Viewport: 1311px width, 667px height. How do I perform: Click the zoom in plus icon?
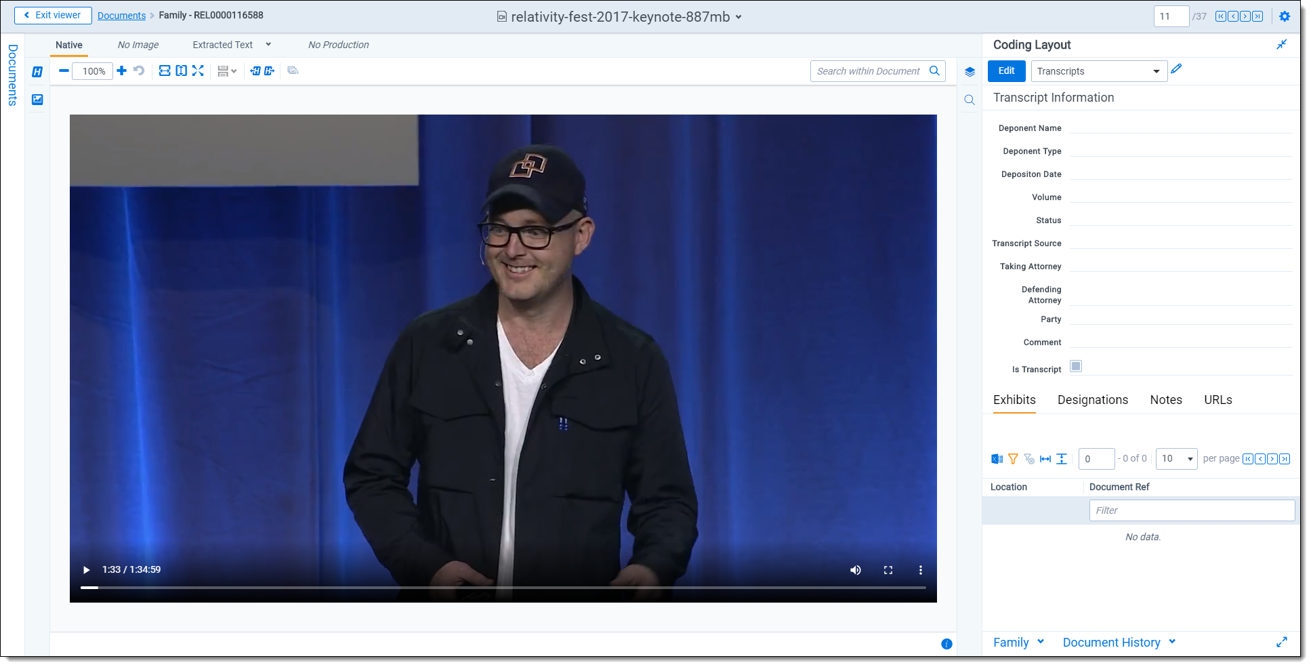pyautogui.click(x=122, y=70)
